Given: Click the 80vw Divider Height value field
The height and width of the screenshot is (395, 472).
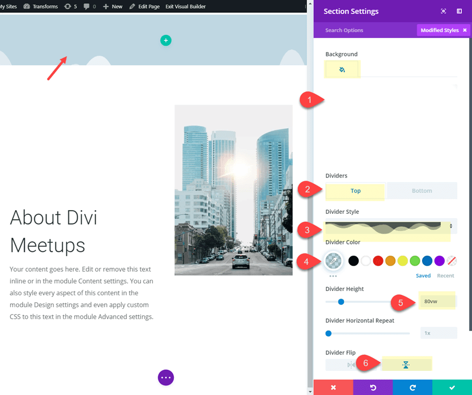Looking at the screenshot, I should 437,301.
